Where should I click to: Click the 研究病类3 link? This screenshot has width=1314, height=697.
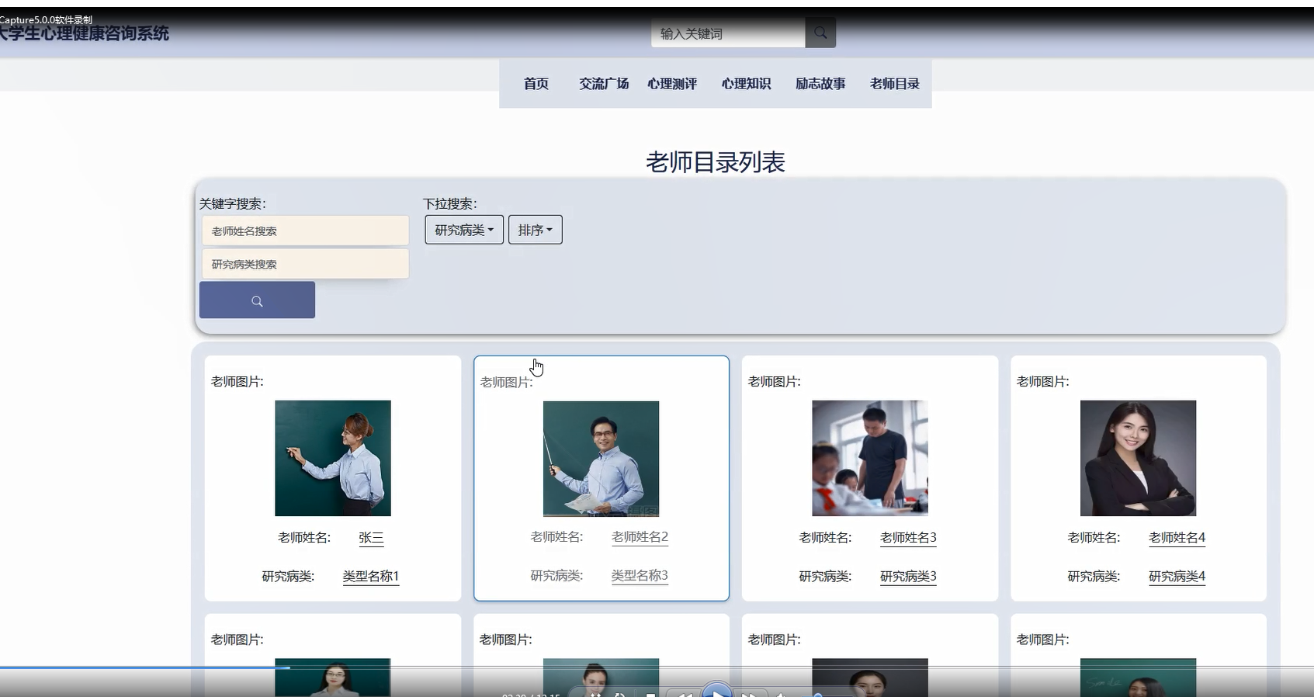[908, 577]
